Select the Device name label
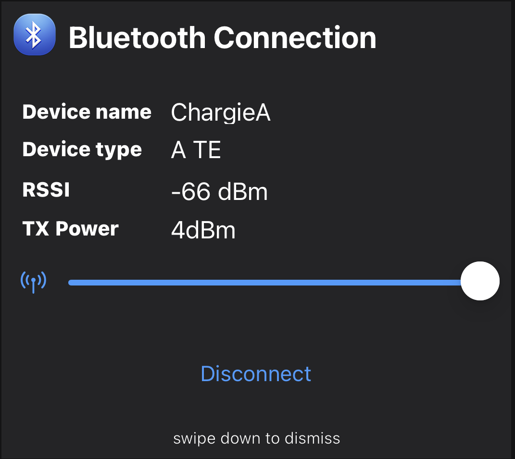This screenshot has width=515, height=459. tap(87, 112)
